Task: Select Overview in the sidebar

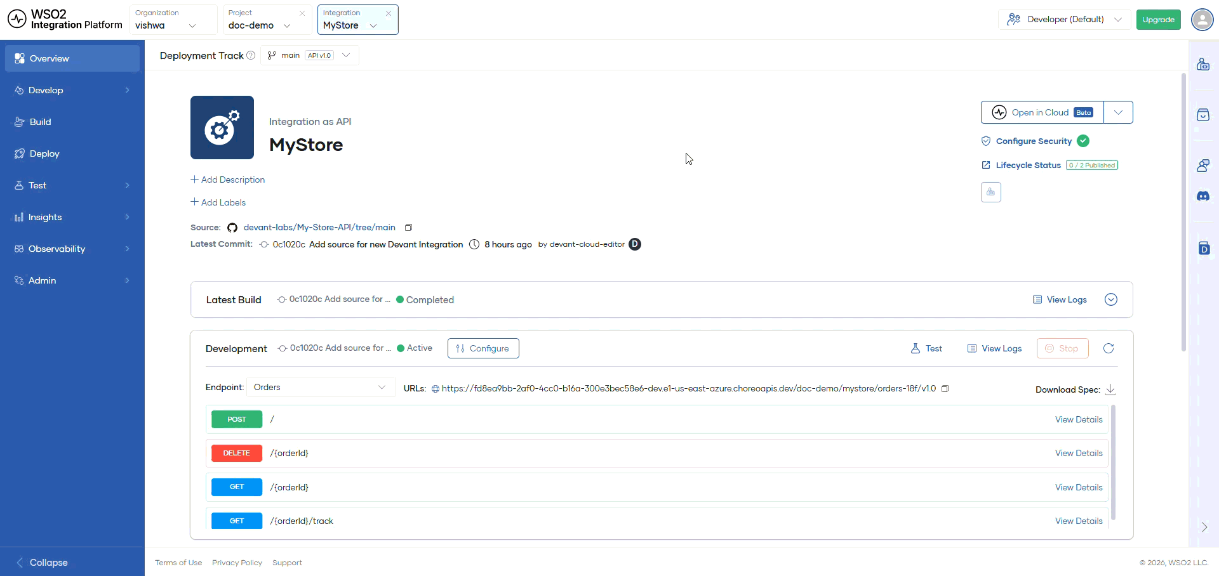Action: 72,58
